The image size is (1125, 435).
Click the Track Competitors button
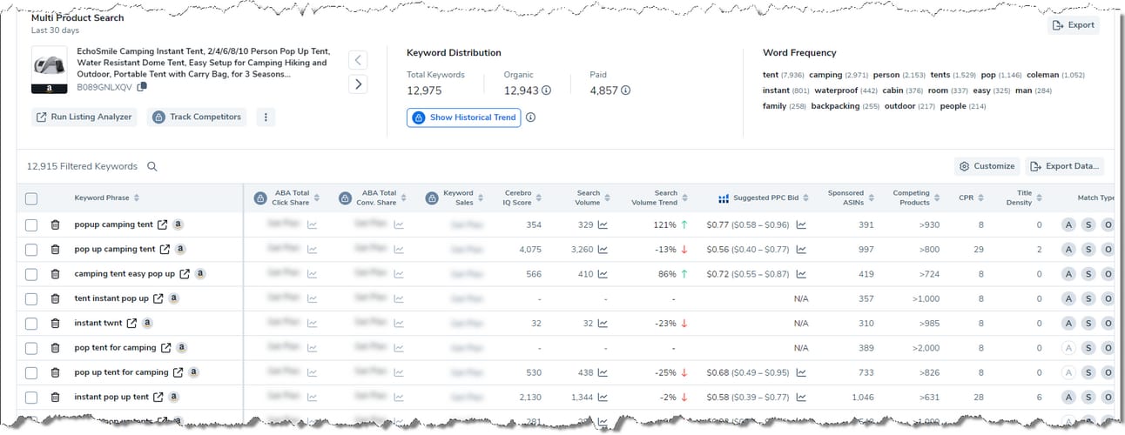196,117
